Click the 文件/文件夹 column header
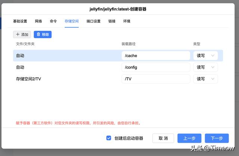Viewport: 239px width, 156px height. (25, 44)
